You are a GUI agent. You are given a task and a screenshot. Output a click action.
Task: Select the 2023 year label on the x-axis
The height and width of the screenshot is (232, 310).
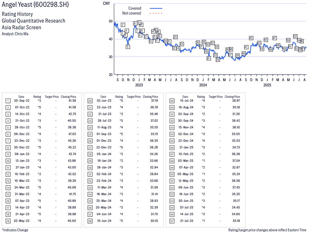139,85
